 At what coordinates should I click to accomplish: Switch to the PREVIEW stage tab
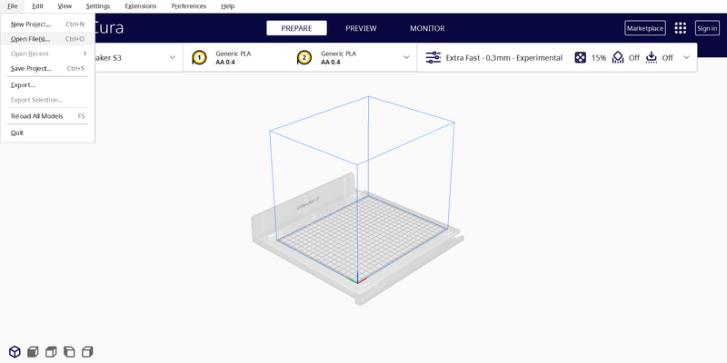pyautogui.click(x=361, y=28)
